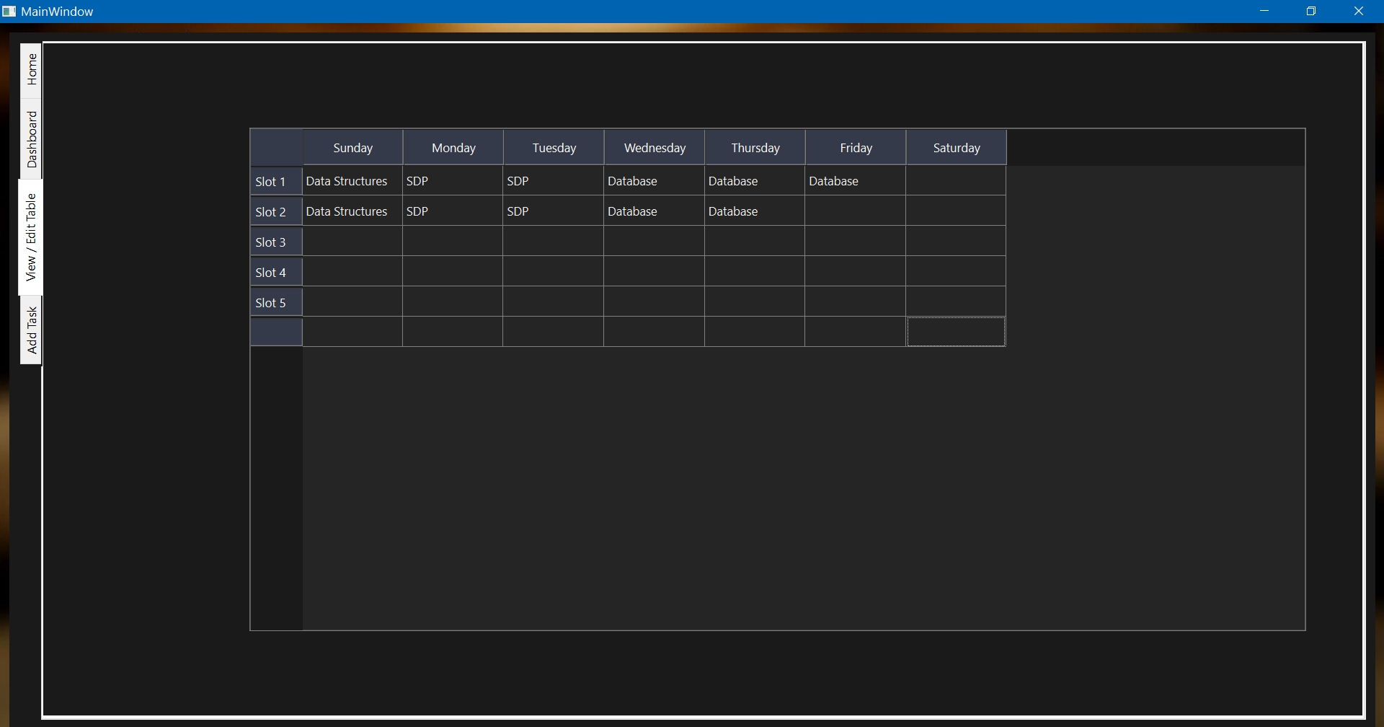This screenshot has height=727, width=1384.
Task: Select the Slot 4 row header
Action: pos(277,272)
